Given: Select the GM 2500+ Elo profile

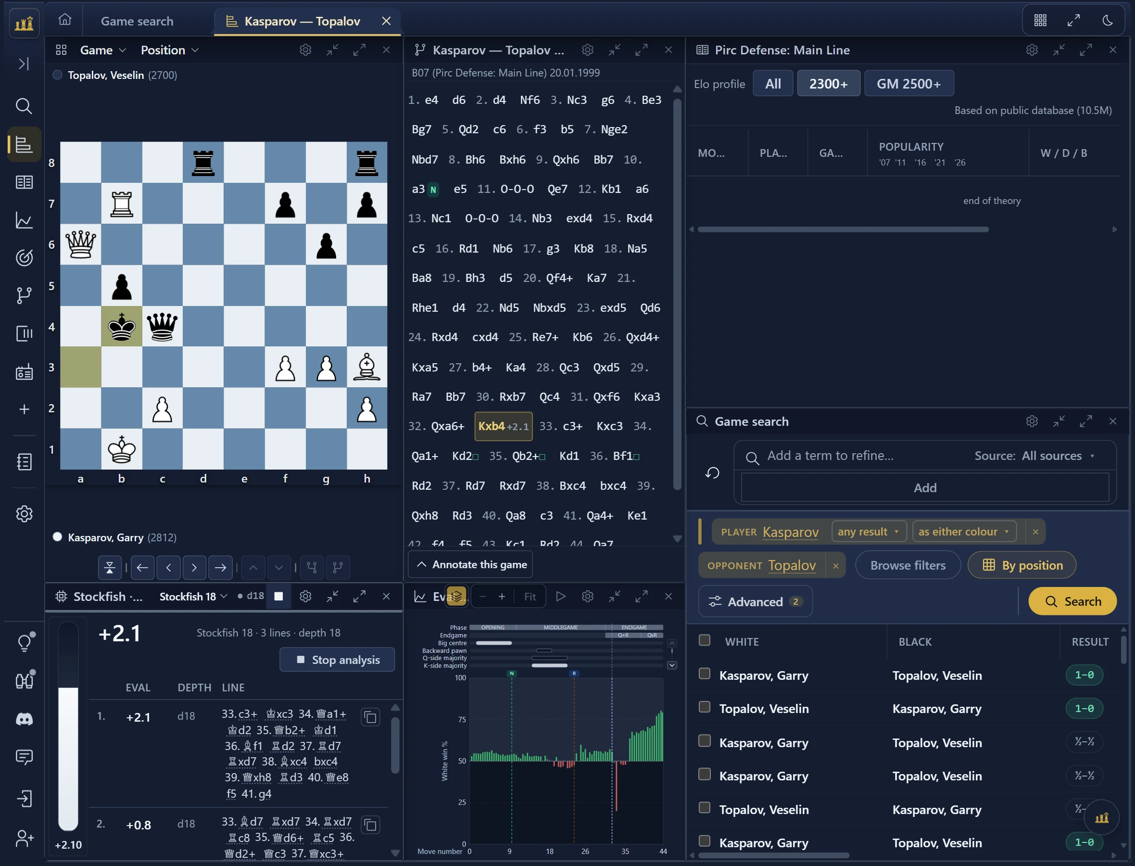Looking at the screenshot, I should (x=909, y=84).
